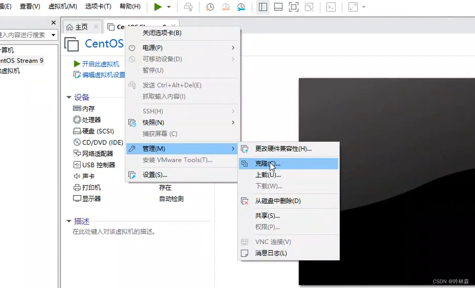Close the library panel with the X

pos(53,23)
